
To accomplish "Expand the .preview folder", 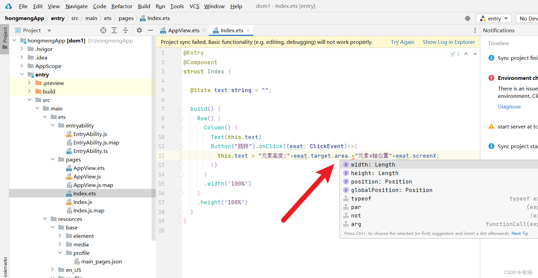I will (29, 83).
